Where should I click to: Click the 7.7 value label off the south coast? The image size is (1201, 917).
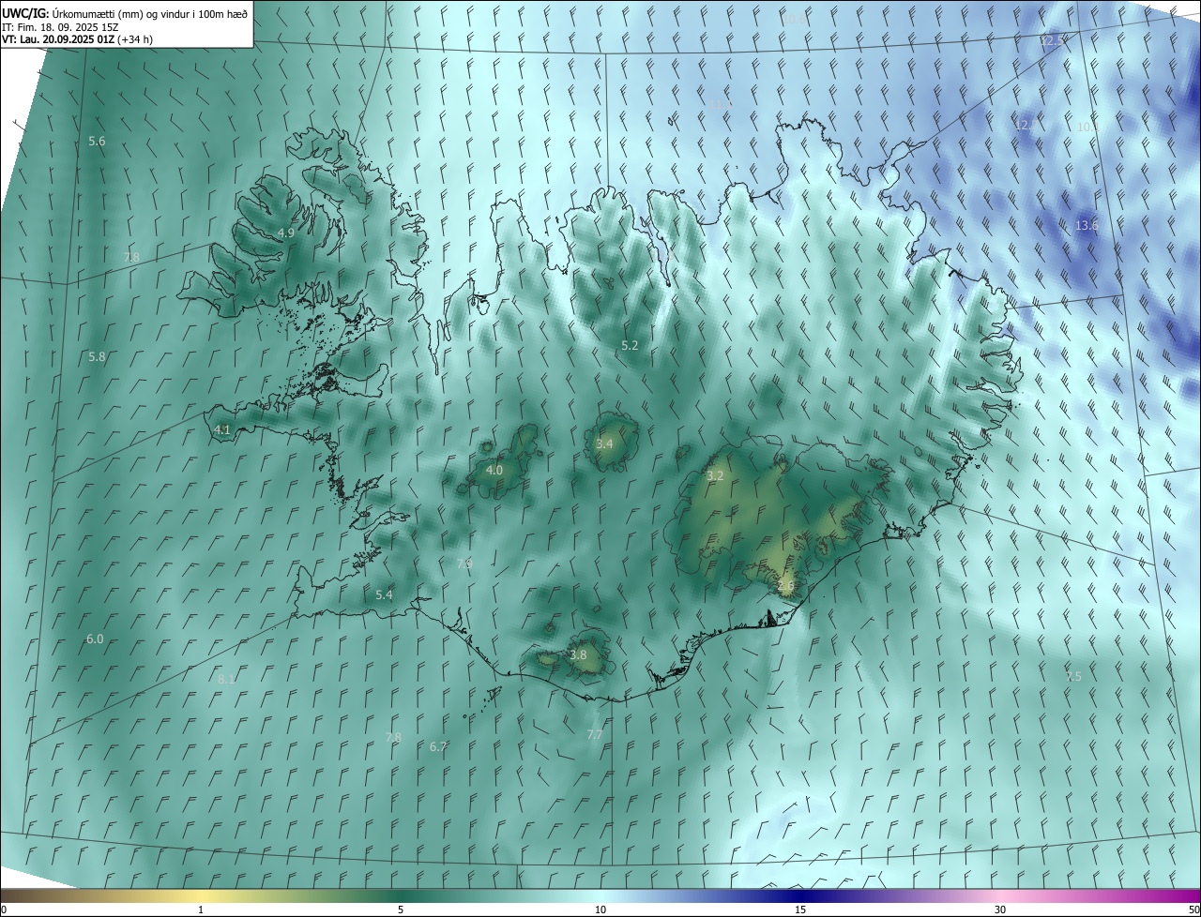pyautogui.click(x=595, y=734)
